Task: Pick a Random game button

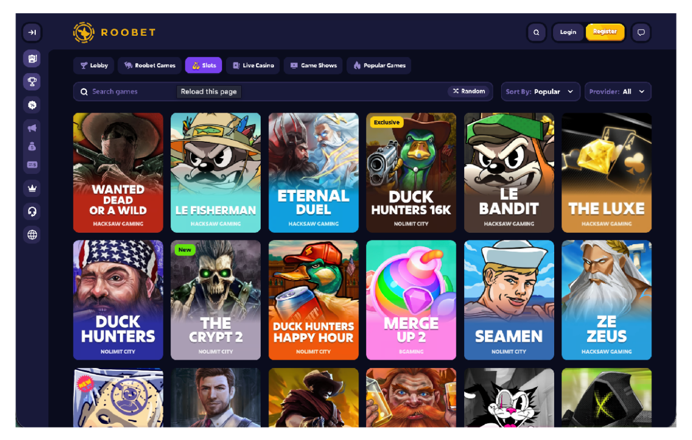Action: 469,91
